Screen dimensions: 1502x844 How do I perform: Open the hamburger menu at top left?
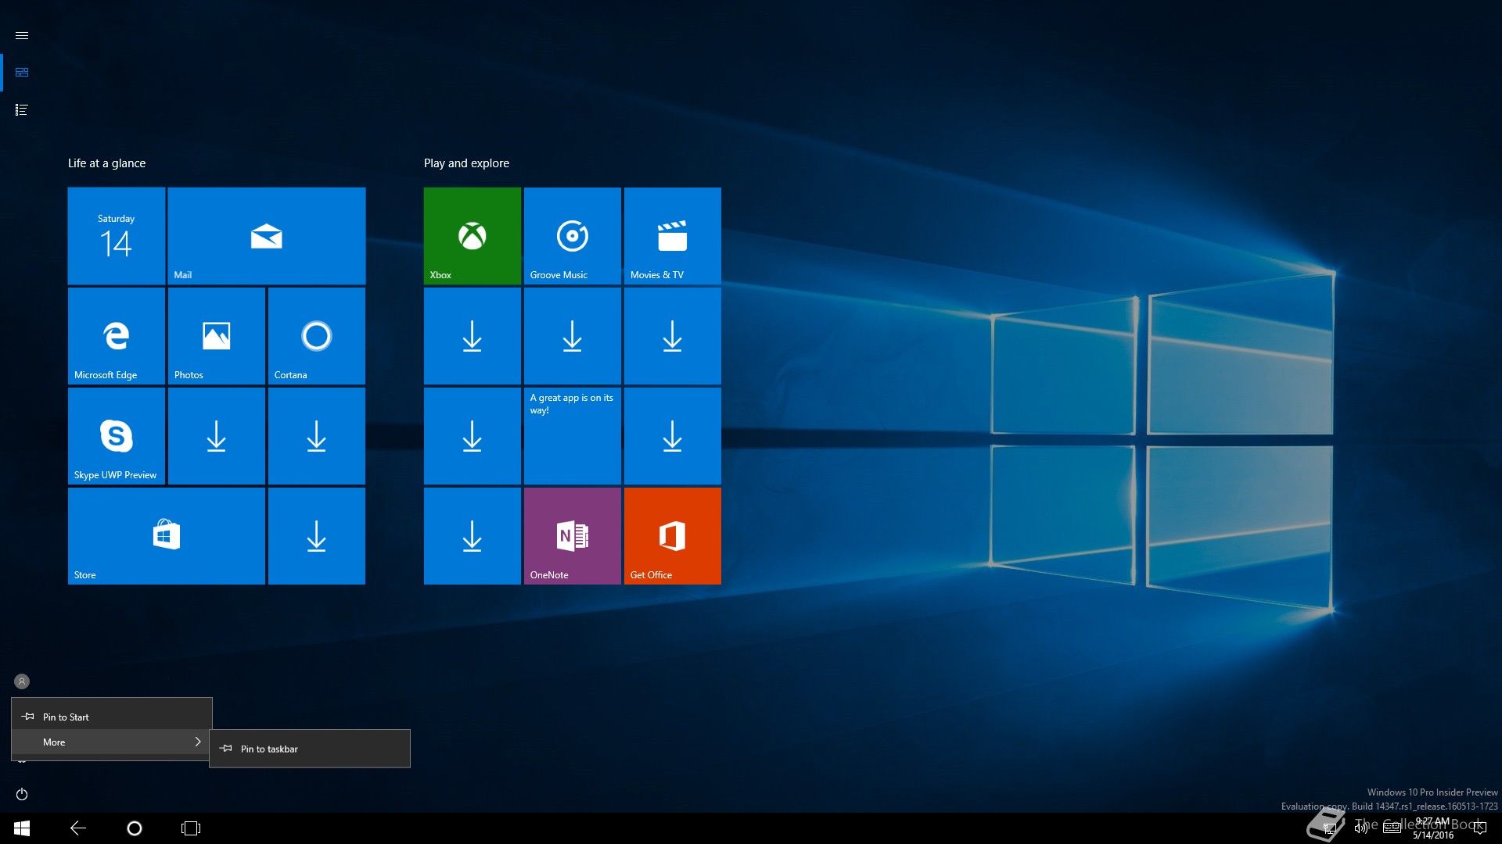[x=22, y=36]
